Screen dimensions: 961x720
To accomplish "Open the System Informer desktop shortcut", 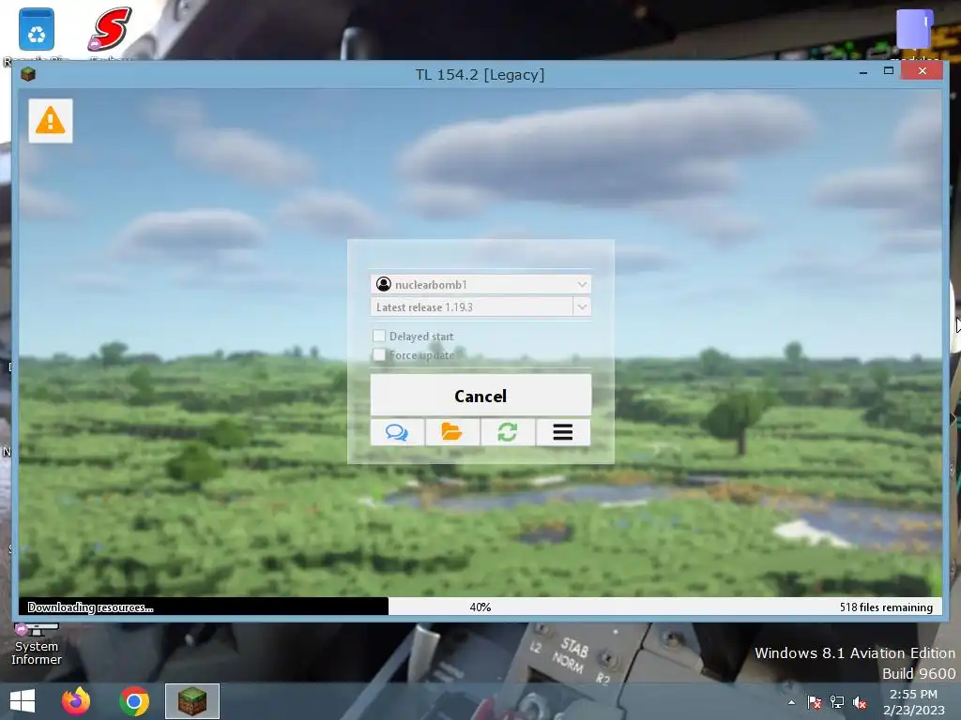I will click(37, 644).
